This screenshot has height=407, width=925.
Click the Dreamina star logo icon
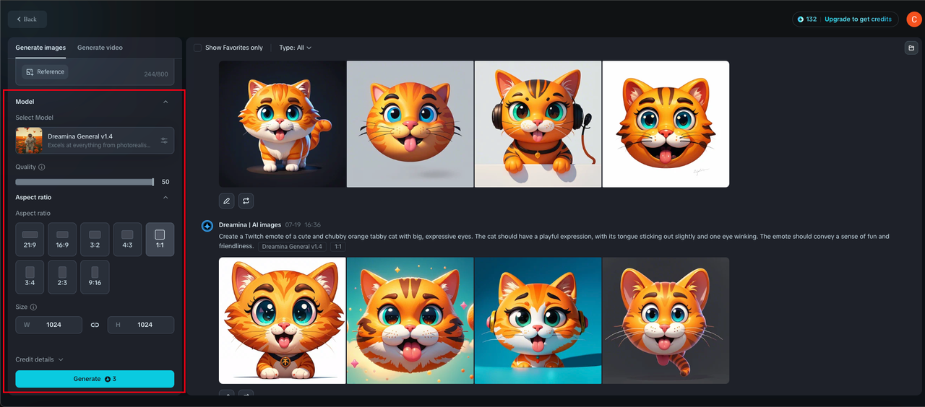tap(207, 225)
